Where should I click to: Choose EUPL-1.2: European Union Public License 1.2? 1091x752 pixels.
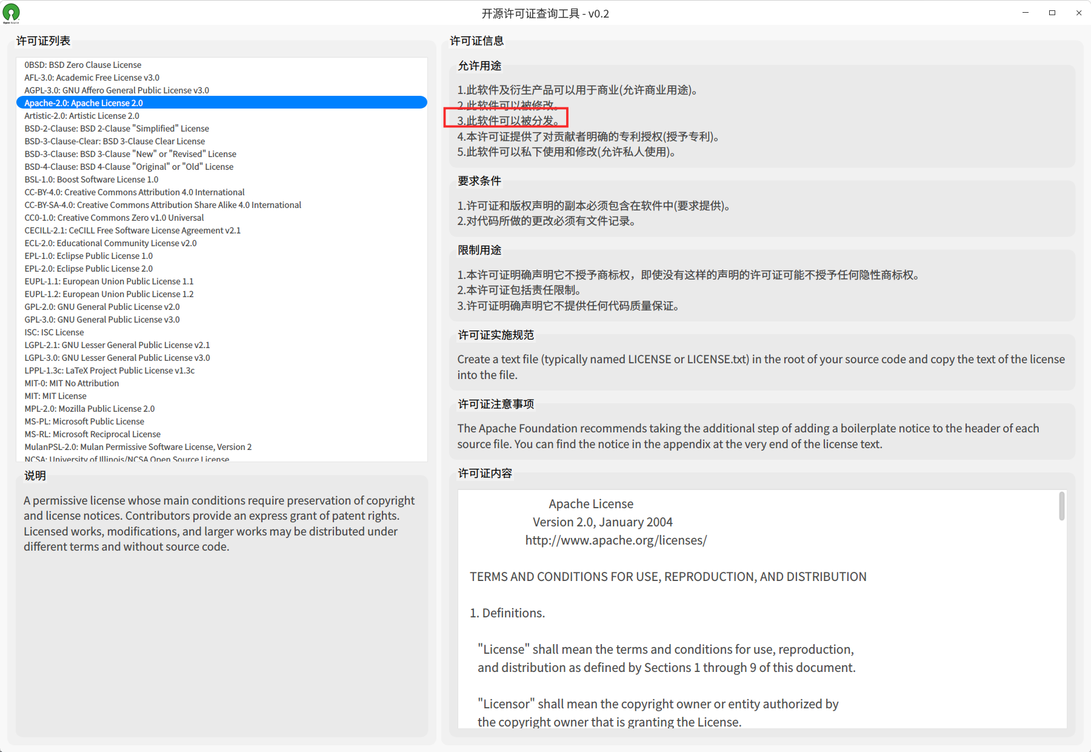pyautogui.click(x=222, y=294)
